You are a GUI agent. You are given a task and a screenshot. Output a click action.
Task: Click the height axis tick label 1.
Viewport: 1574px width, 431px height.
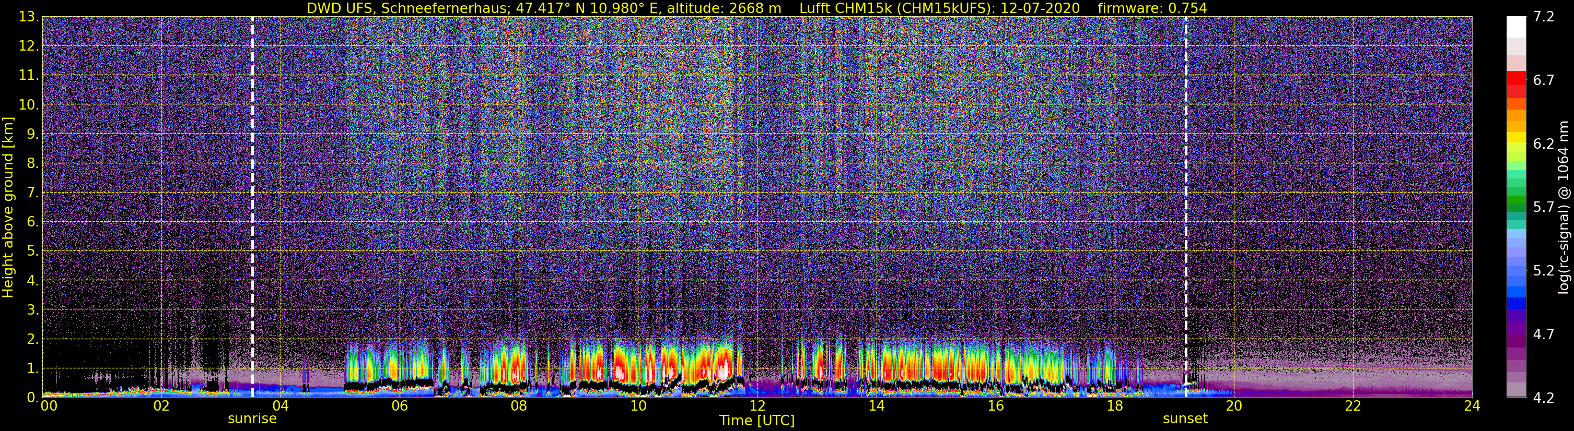pyautogui.click(x=32, y=368)
